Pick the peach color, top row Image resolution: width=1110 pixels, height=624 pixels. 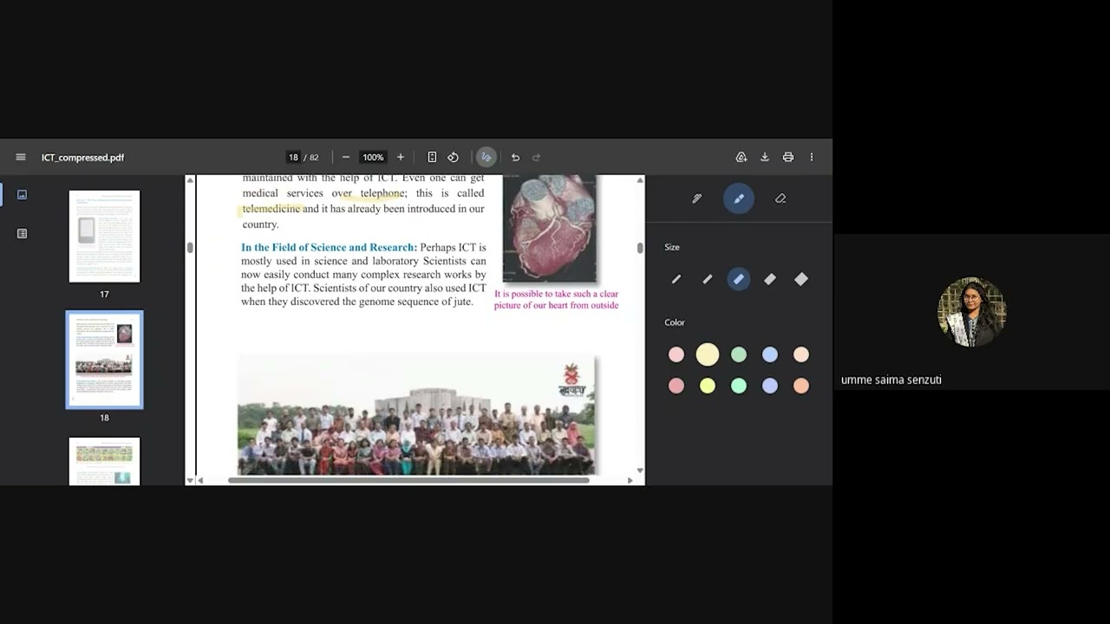click(x=801, y=354)
